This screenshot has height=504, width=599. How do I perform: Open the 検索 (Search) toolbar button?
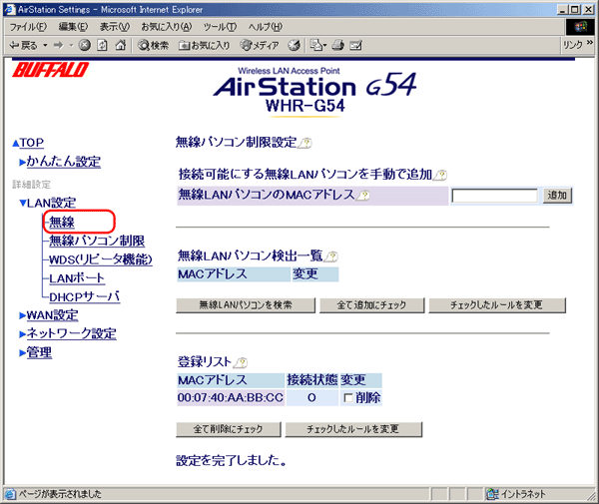click(x=154, y=45)
